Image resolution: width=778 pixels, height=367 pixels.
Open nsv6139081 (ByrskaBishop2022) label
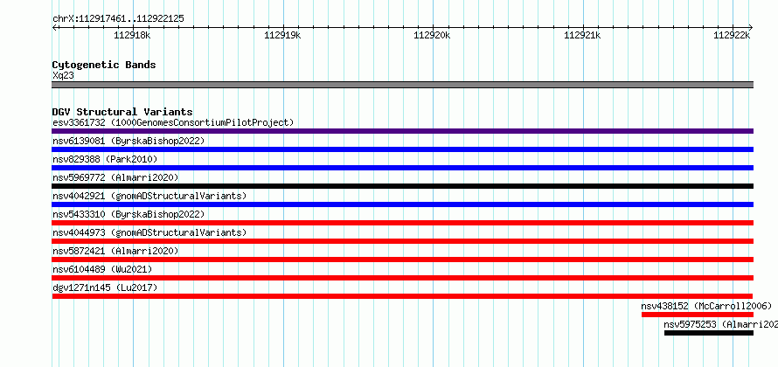(129, 141)
